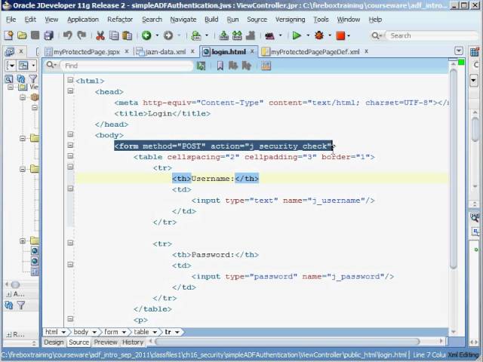Collapse the head tag fold marker

tap(70, 91)
